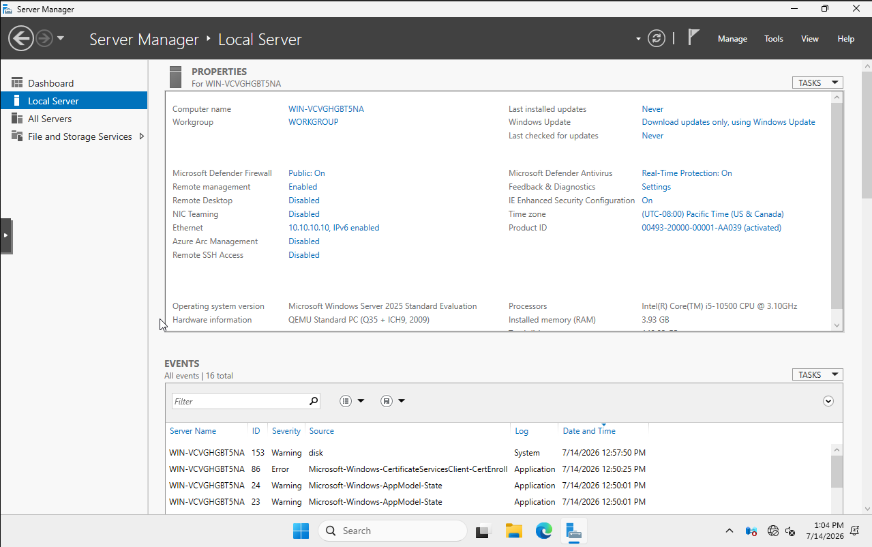Image resolution: width=872 pixels, height=547 pixels.
Task: Expand the collapsed left side pane handle
Action: click(6, 236)
